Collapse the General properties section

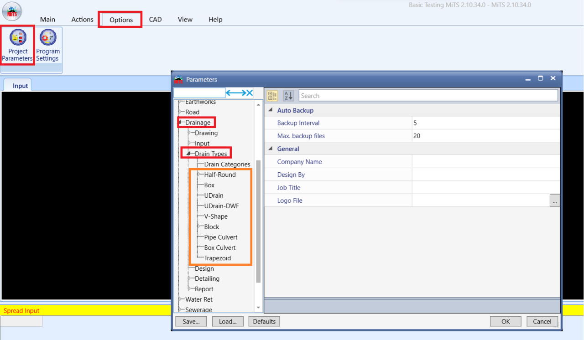[x=271, y=149]
